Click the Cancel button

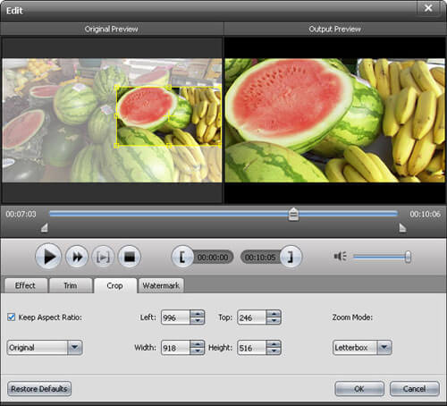point(414,389)
